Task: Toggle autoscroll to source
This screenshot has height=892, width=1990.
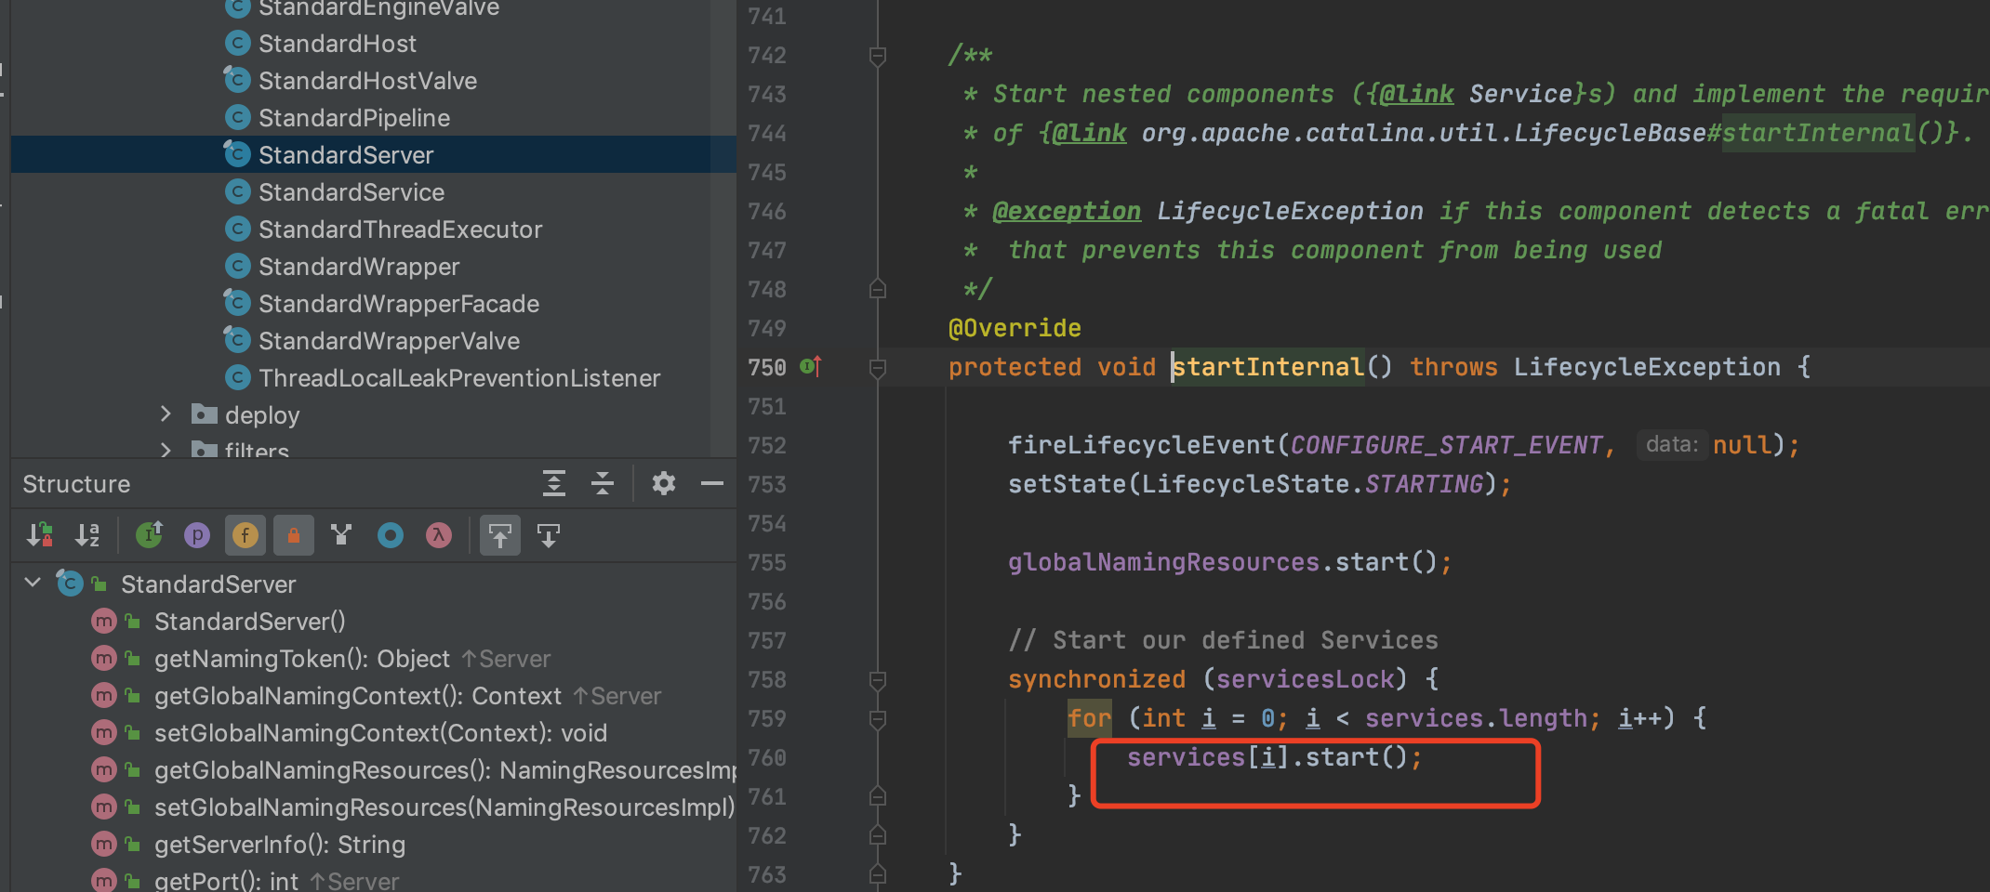Action: [x=500, y=535]
